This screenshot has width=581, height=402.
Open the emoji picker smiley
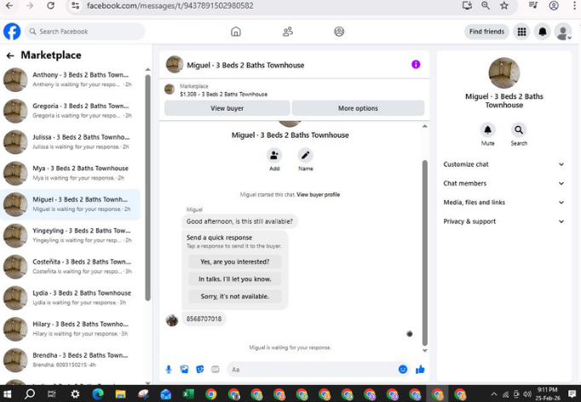[403, 370]
